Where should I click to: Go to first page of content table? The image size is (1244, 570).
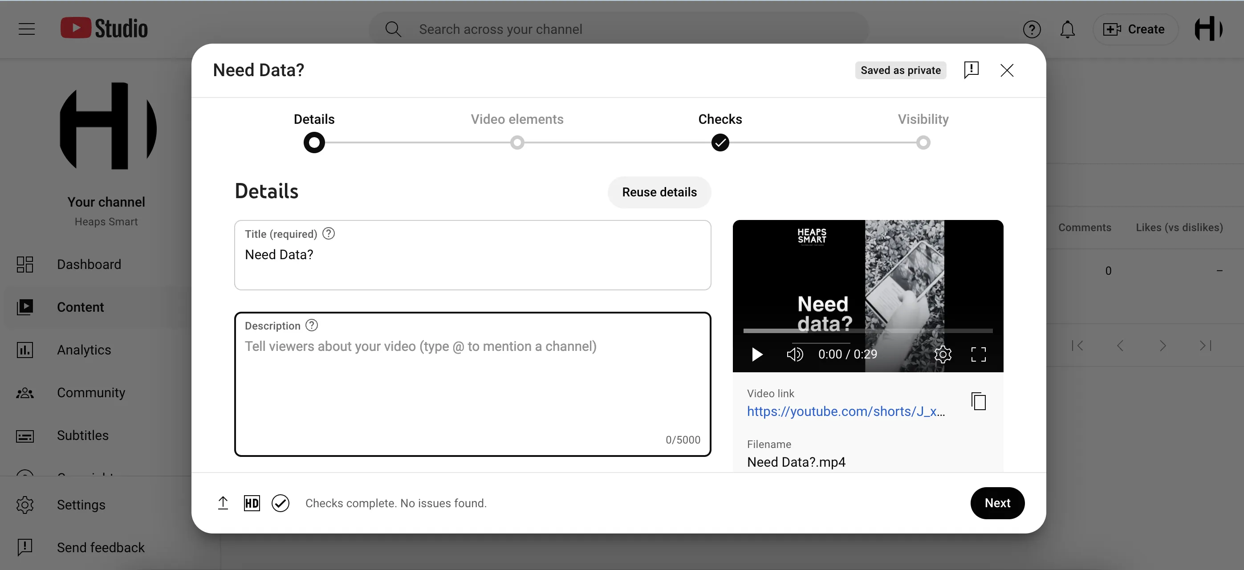coord(1077,346)
